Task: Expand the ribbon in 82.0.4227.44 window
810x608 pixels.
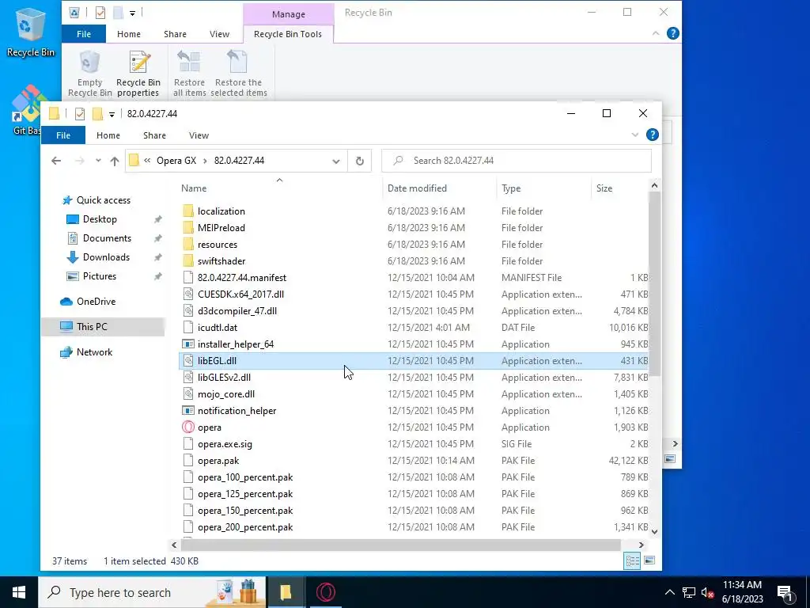Action: (x=635, y=135)
